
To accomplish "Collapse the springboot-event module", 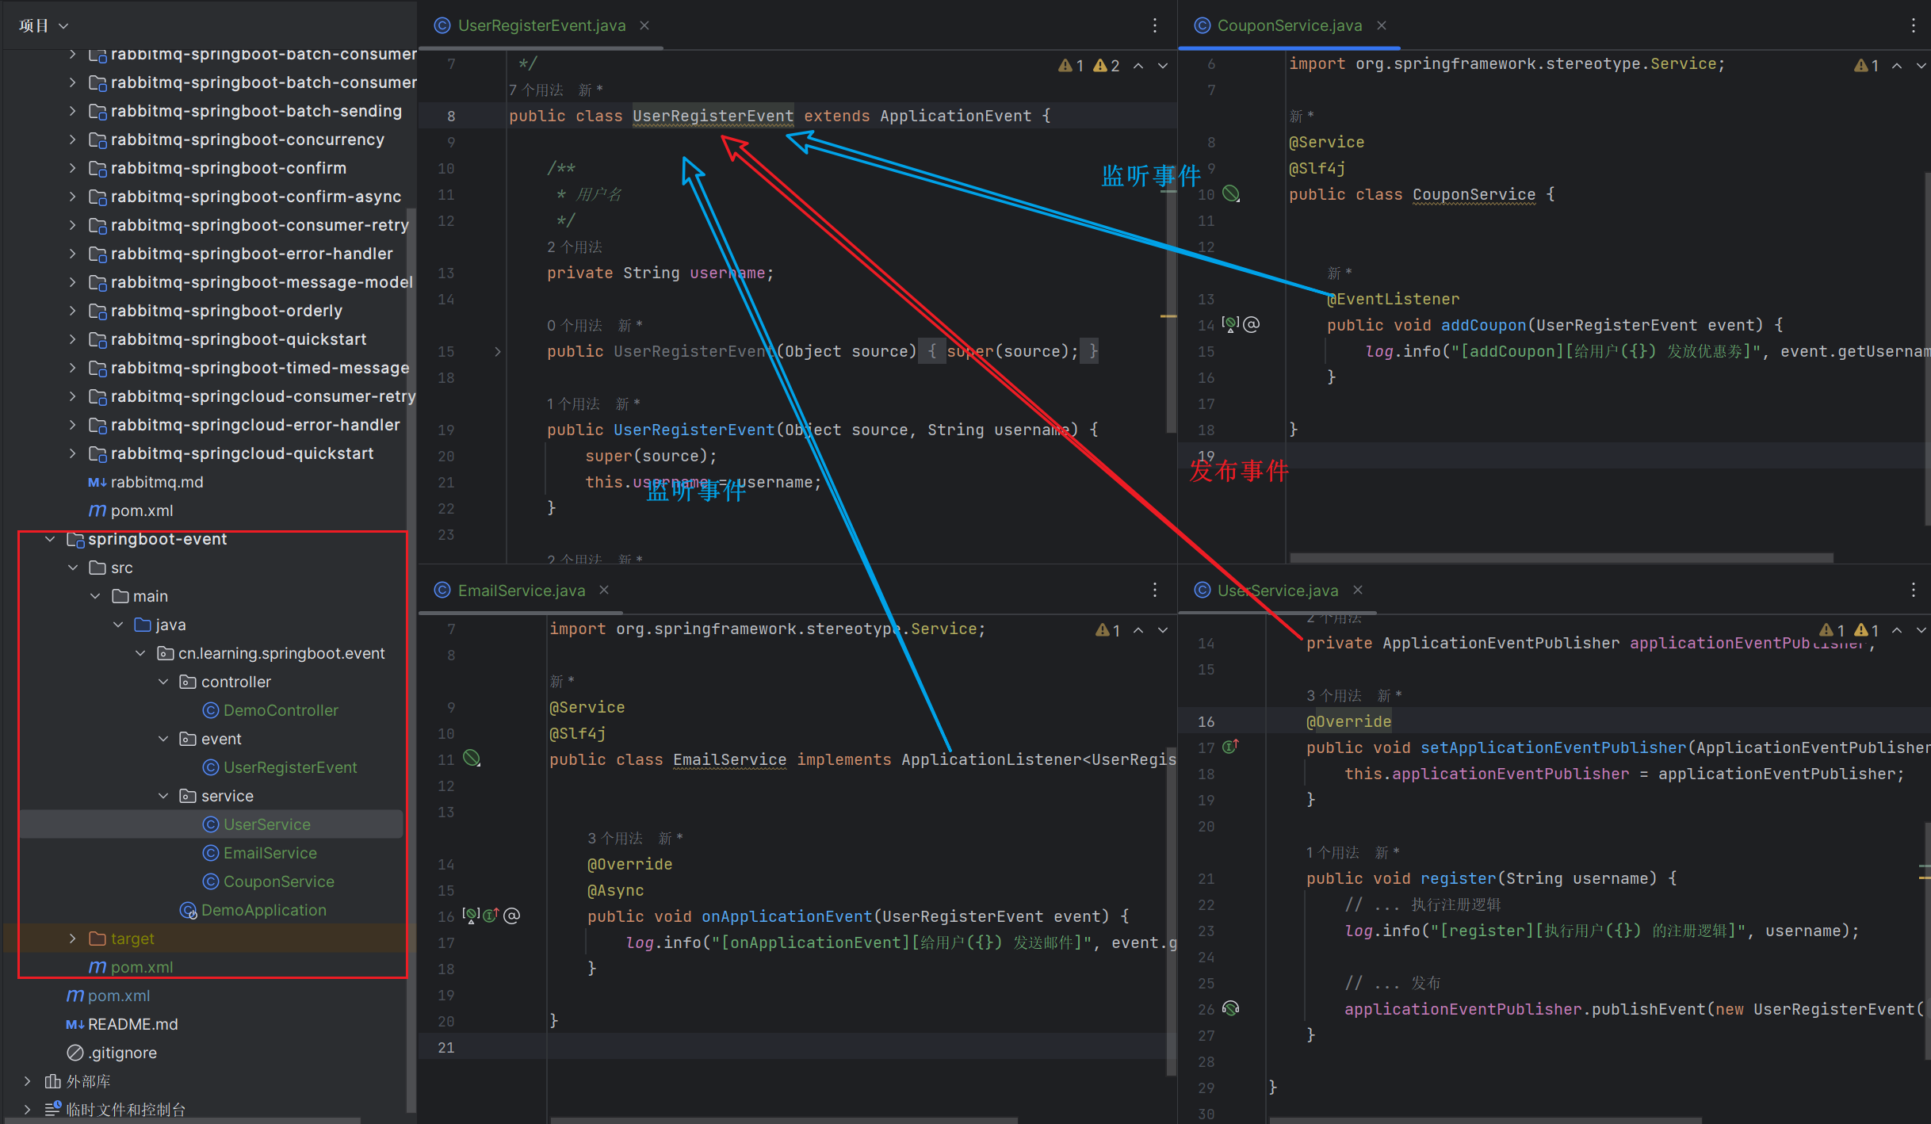I will click(x=50, y=539).
